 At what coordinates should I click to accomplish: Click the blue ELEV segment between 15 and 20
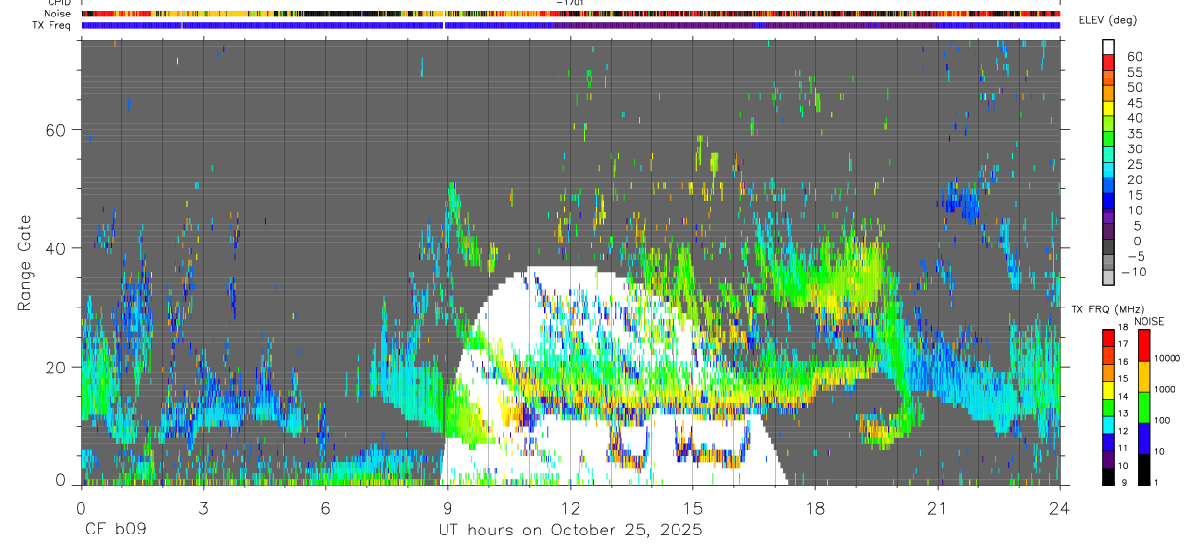click(x=1109, y=186)
